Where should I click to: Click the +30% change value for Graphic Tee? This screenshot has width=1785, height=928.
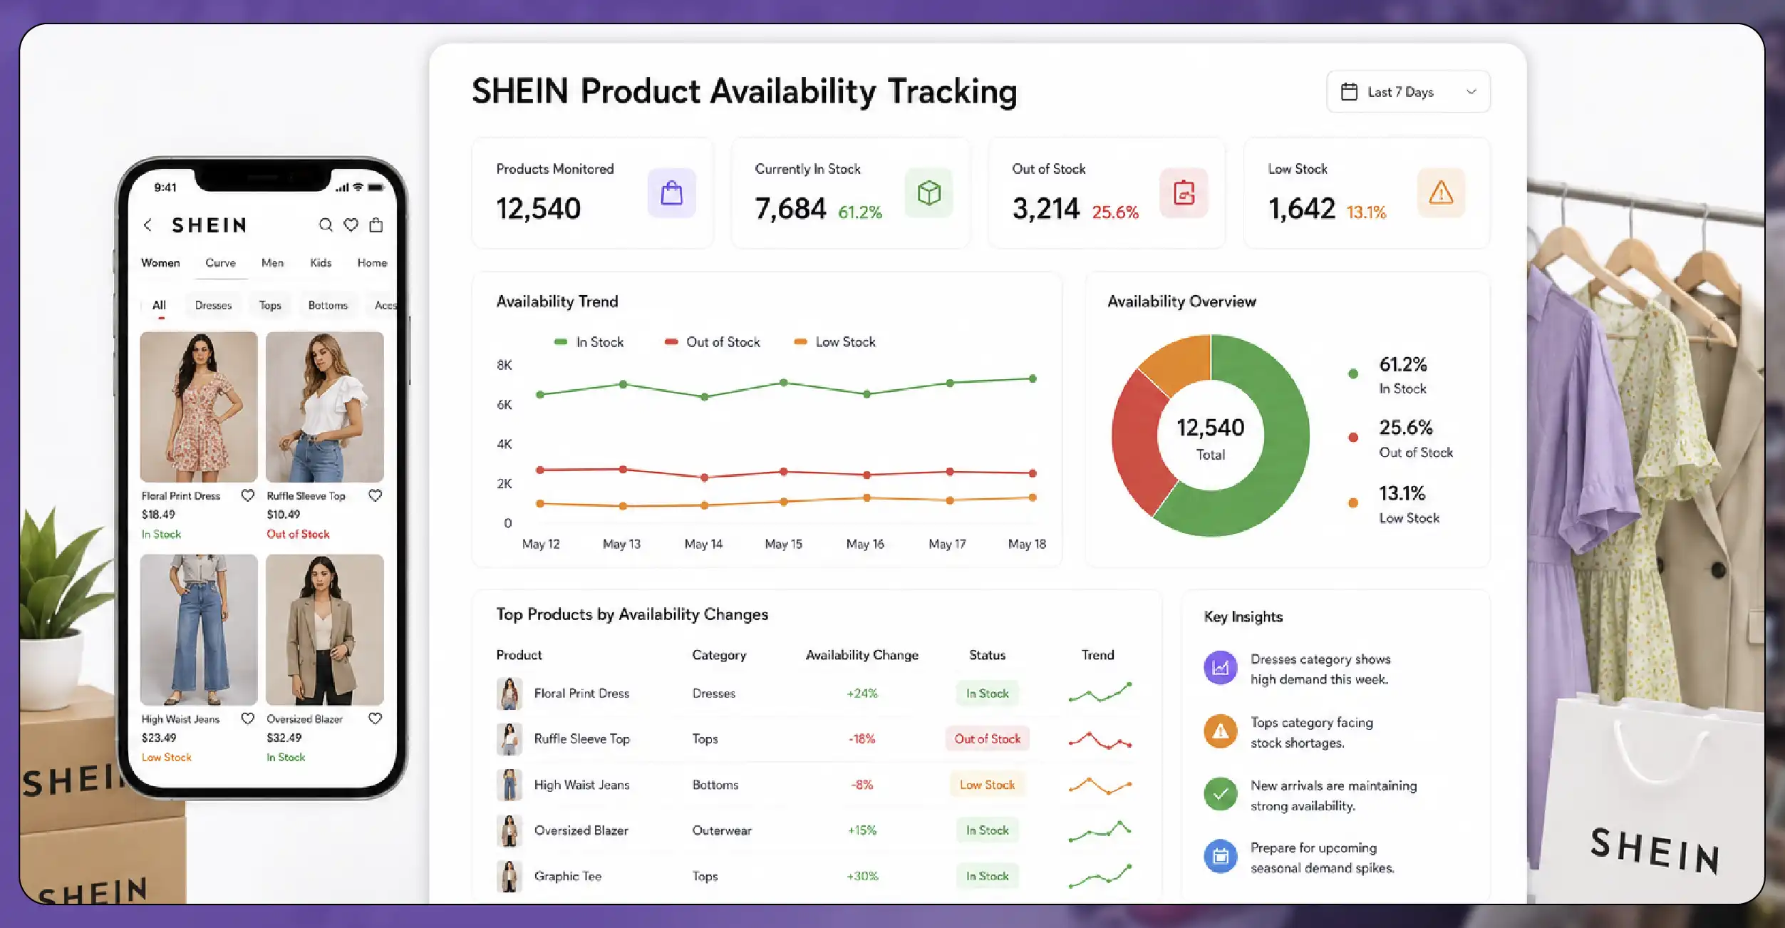click(x=862, y=876)
